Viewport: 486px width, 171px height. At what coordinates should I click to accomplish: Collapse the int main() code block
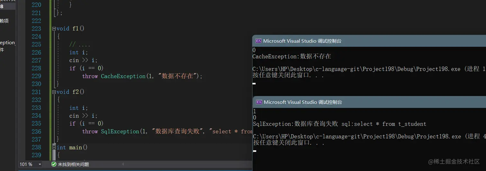54,147
